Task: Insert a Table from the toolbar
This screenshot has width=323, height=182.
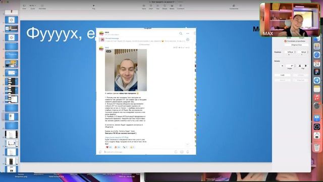Action: [144, 7]
